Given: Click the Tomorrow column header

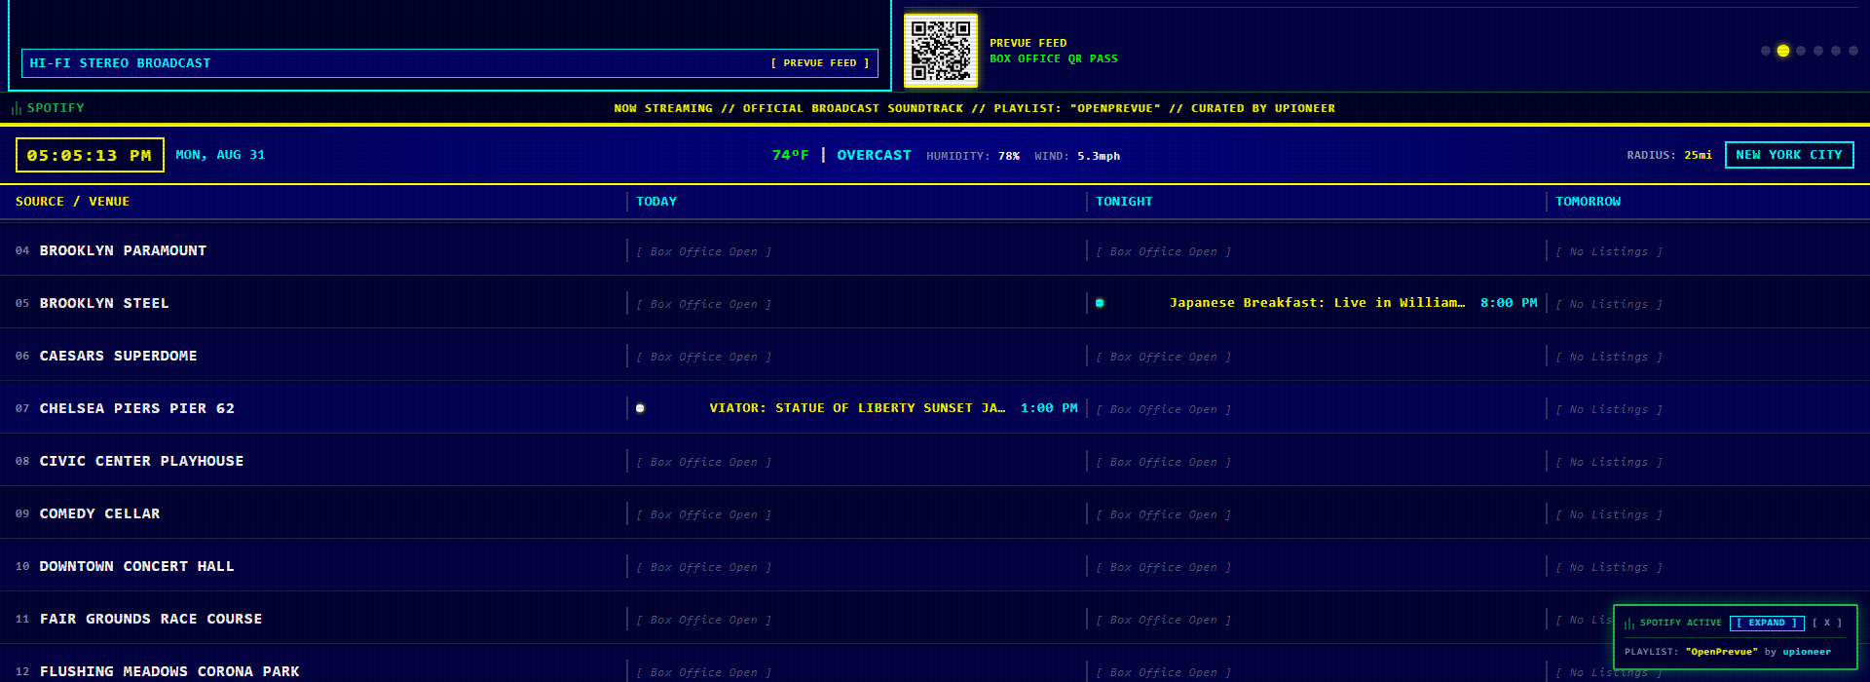Looking at the screenshot, I should 1588,202.
